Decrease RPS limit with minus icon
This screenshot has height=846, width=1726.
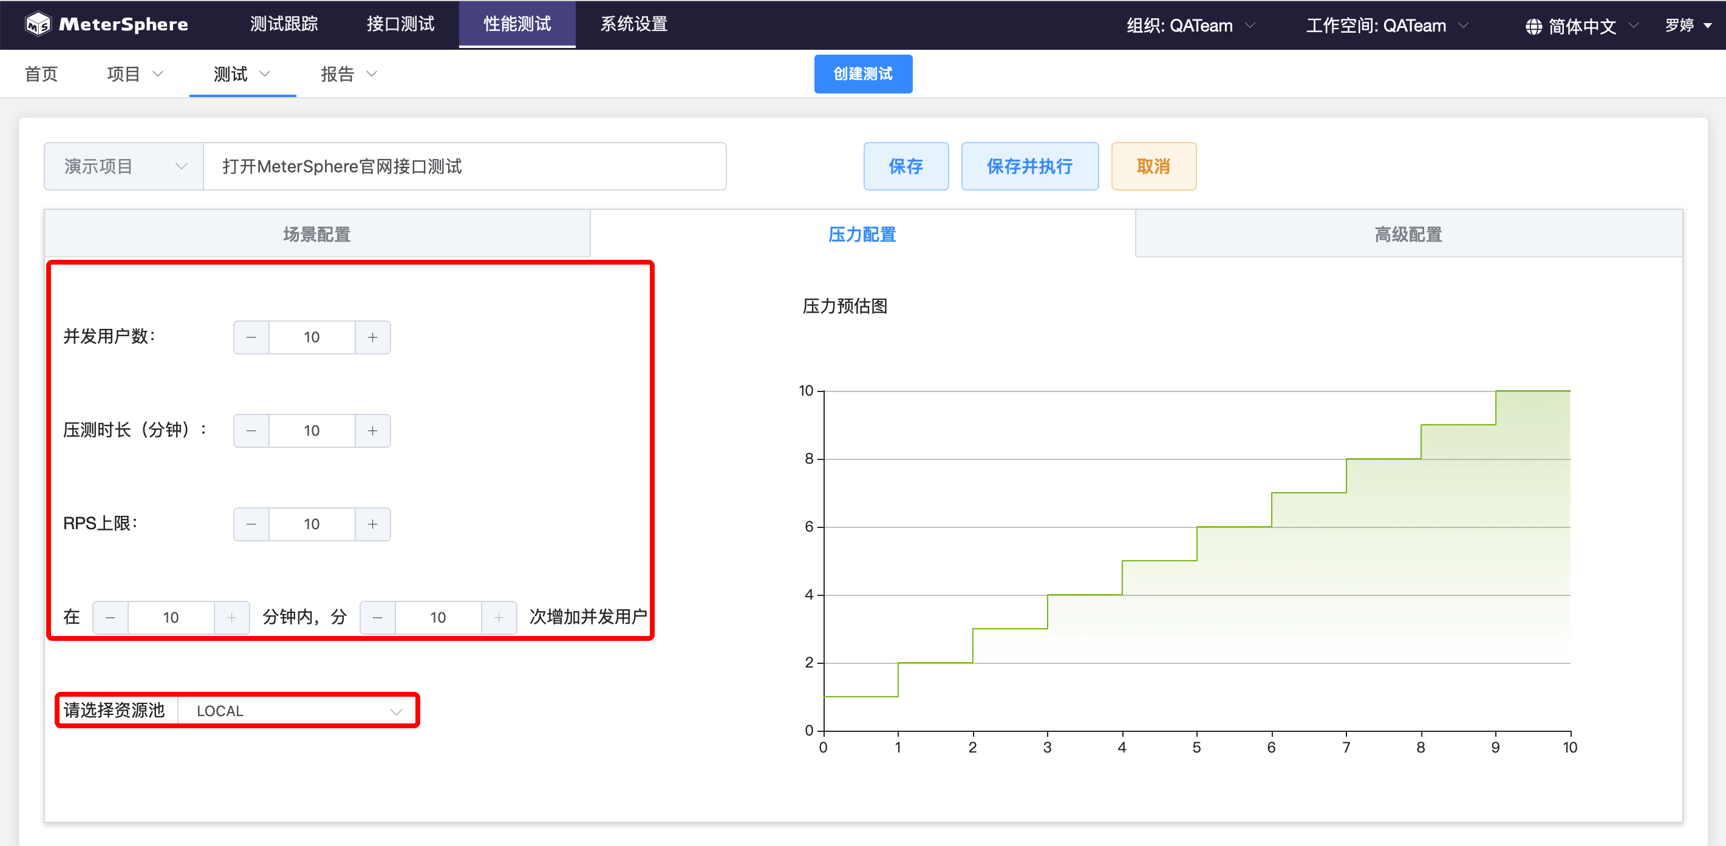[251, 524]
